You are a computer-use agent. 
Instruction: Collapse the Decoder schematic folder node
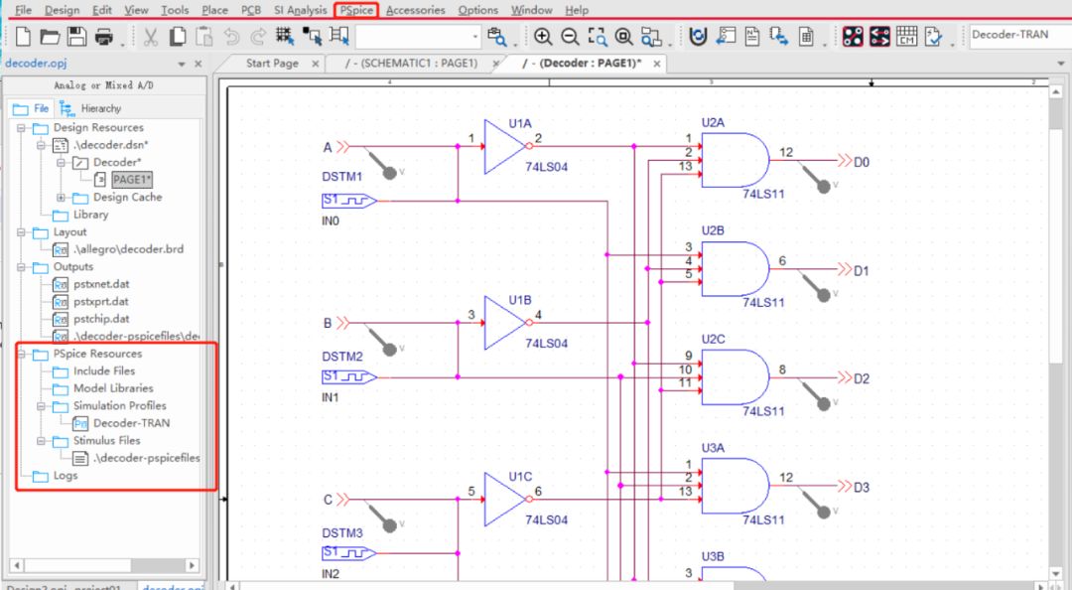click(x=61, y=163)
